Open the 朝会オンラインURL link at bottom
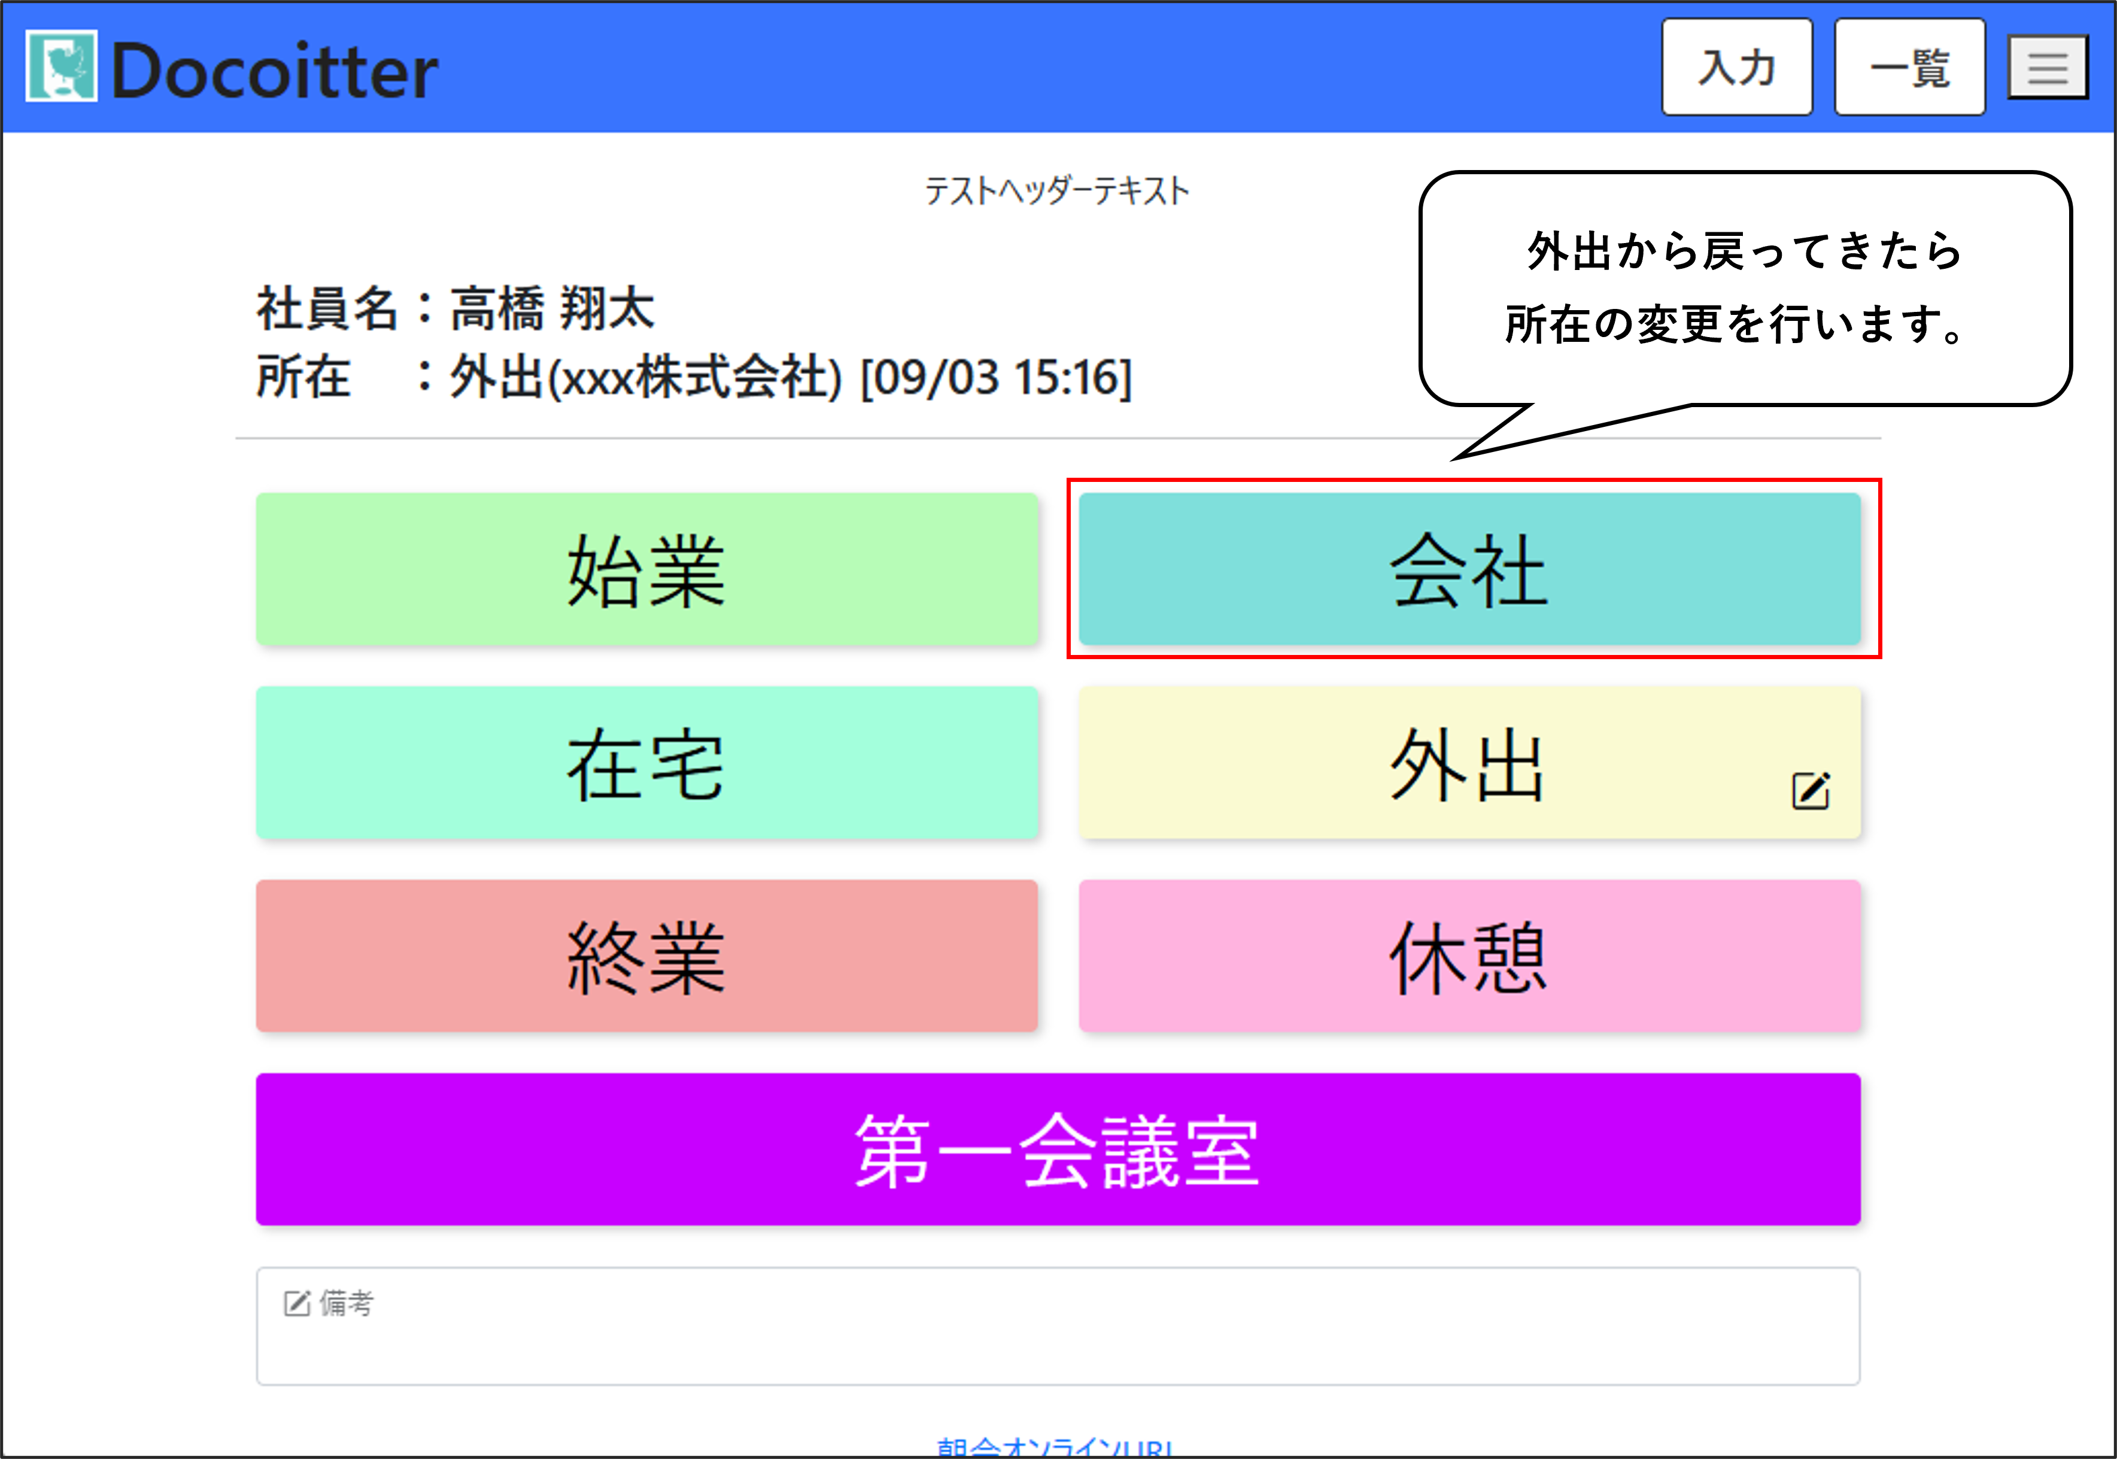This screenshot has width=2117, height=1459. pyautogui.click(x=1055, y=1447)
